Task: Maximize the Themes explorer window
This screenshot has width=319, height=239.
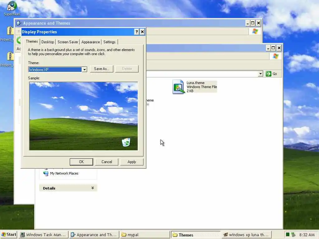Action: pyautogui.click(x=273, y=48)
